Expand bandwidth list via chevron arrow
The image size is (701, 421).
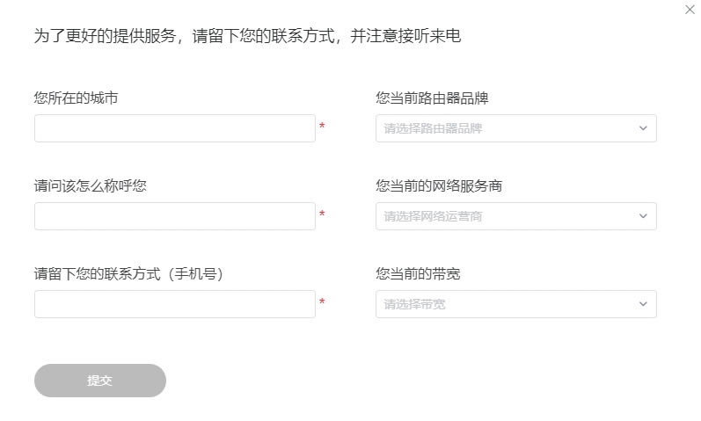tap(643, 304)
